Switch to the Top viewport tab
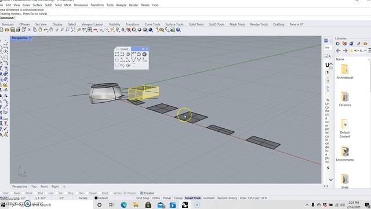Viewport: 371px width, 209px height. point(34,187)
